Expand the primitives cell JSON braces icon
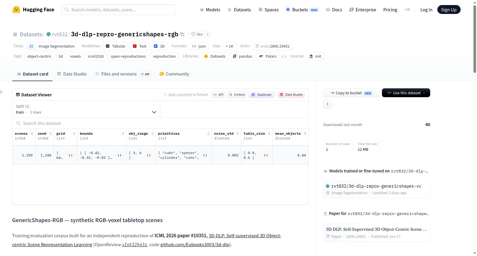Viewport: 477px width, 256px height. click(205, 155)
